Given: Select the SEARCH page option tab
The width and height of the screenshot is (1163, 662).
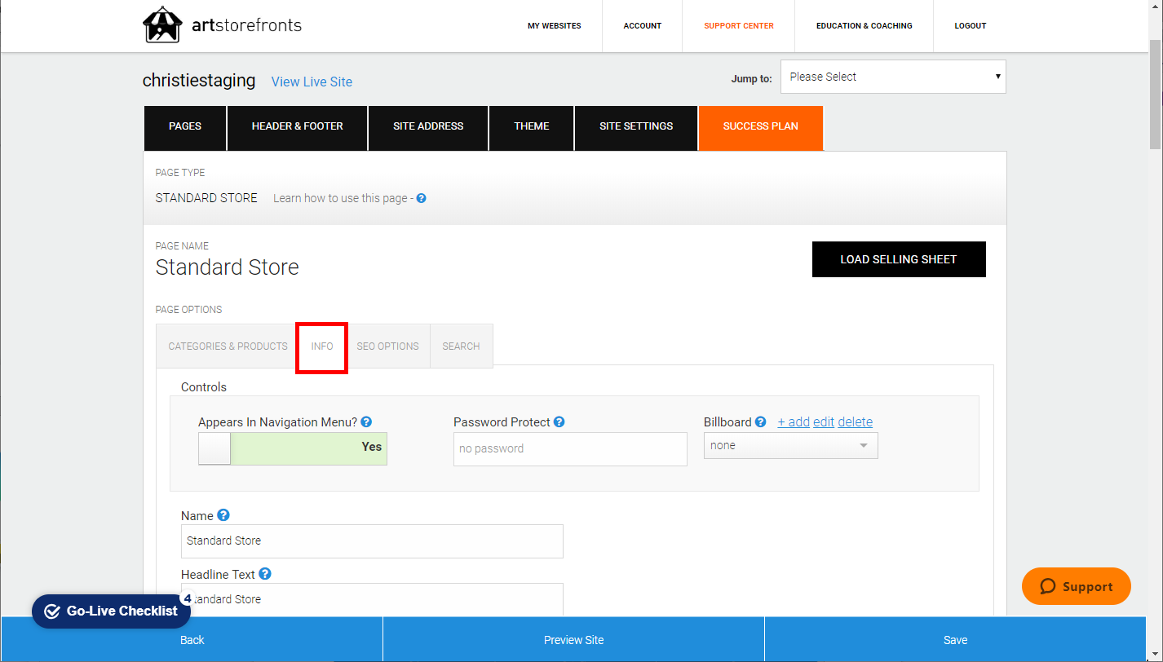Looking at the screenshot, I should click(461, 346).
